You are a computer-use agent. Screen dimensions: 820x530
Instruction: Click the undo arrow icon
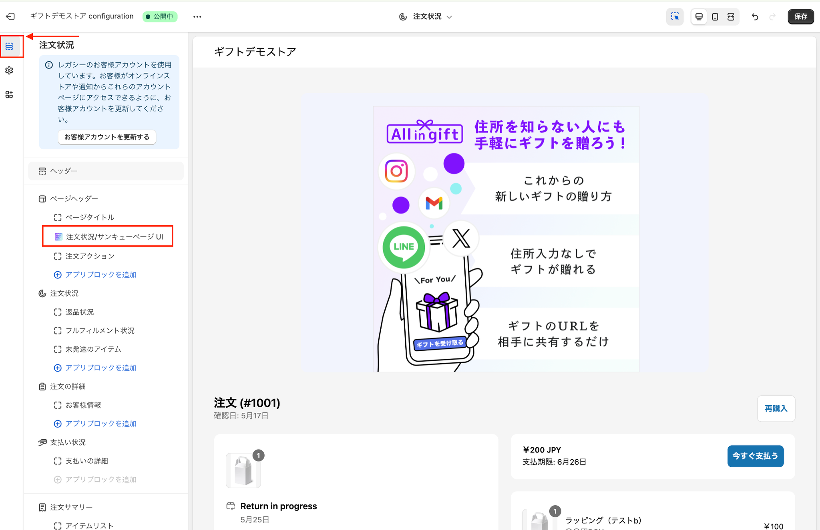point(755,16)
